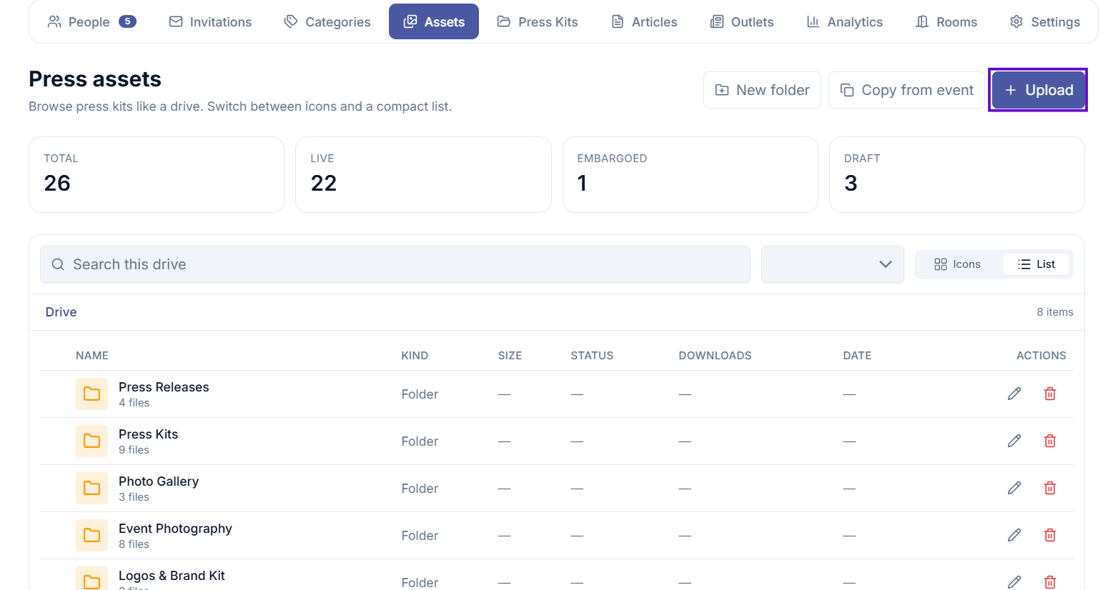
Task: Open the People tab
Action: [91, 21]
